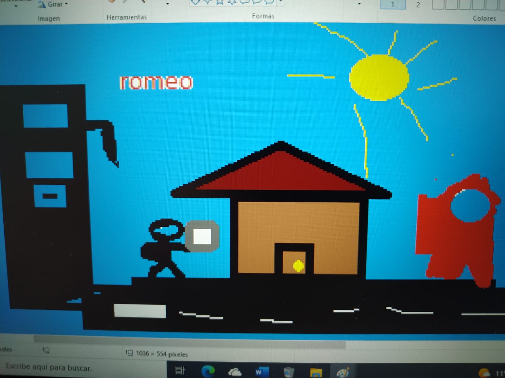Click the '1036 × 554 píxeles' status text
The height and width of the screenshot is (378, 505).
point(162,354)
